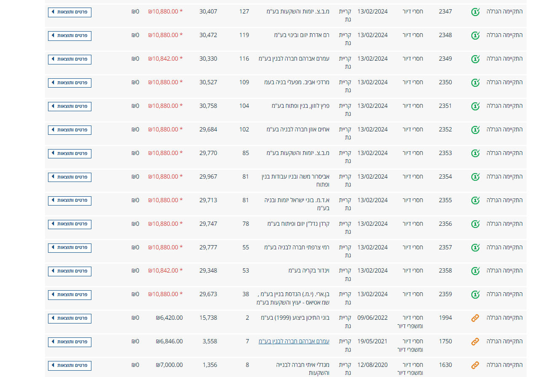Click green status icon for lottery 2350
Screen dimensions: 559x377
(x=475, y=83)
